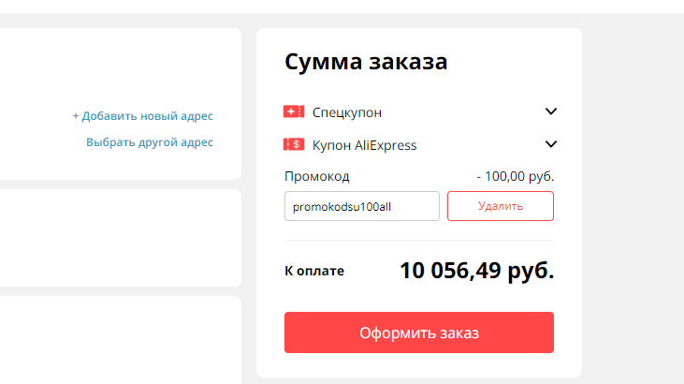The width and height of the screenshot is (684, 384).
Task: Click the Спецкупон label text
Action: pos(347,112)
